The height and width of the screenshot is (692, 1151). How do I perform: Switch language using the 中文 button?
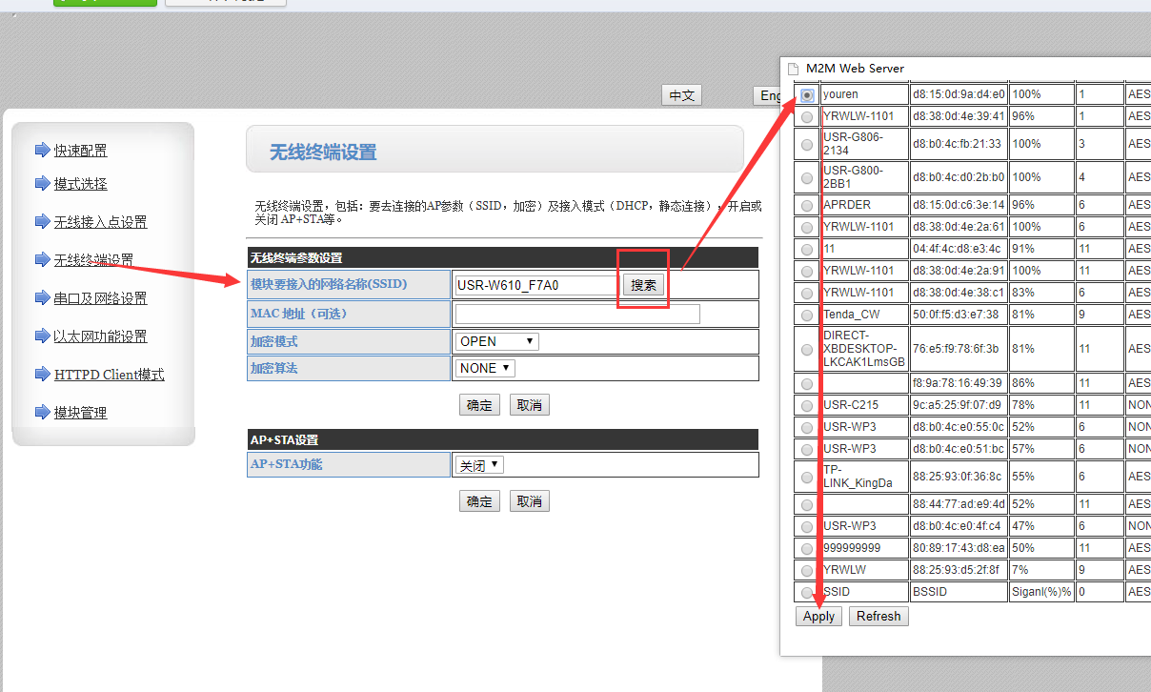point(681,95)
